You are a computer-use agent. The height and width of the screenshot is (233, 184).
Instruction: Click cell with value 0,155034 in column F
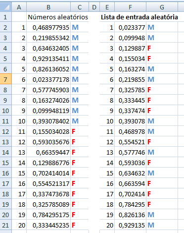point(131,58)
